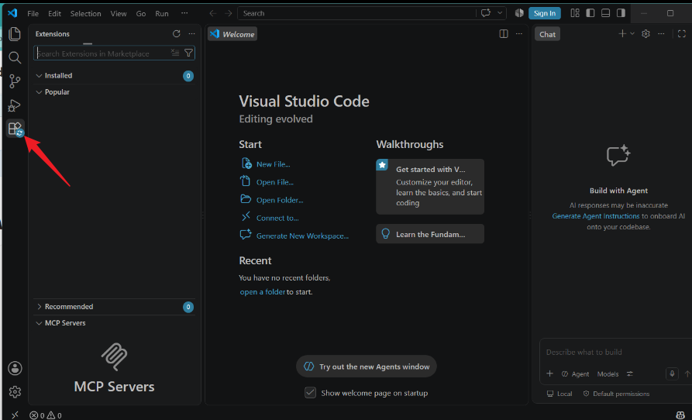Click Generate New Workspace link
The image size is (692, 420).
[x=302, y=236]
